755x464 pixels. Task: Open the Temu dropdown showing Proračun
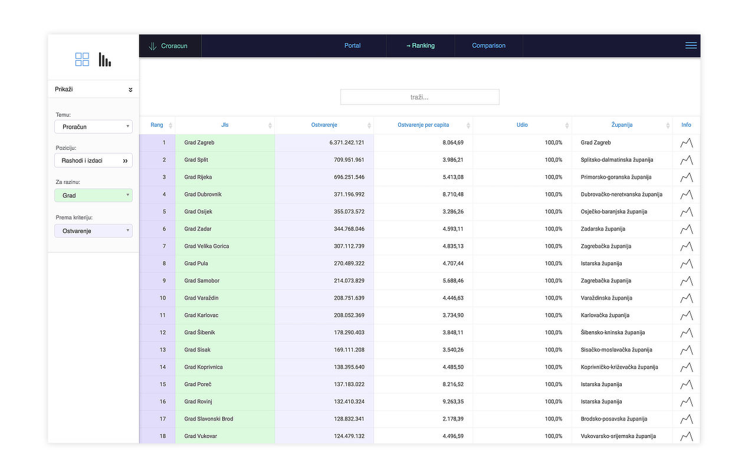pos(93,127)
